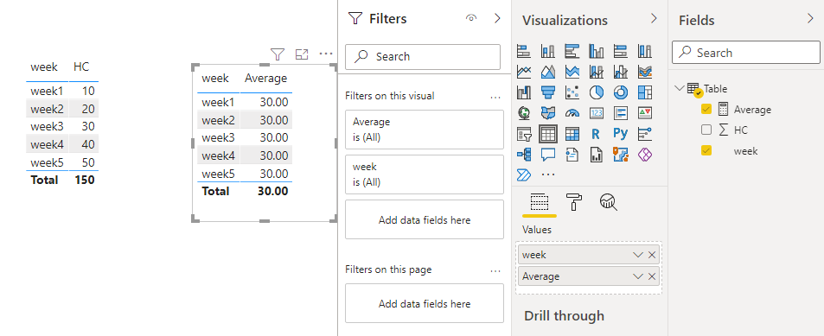The height and width of the screenshot is (336, 824).
Task: Select the Funnel chart visual
Action: pyautogui.click(x=547, y=92)
